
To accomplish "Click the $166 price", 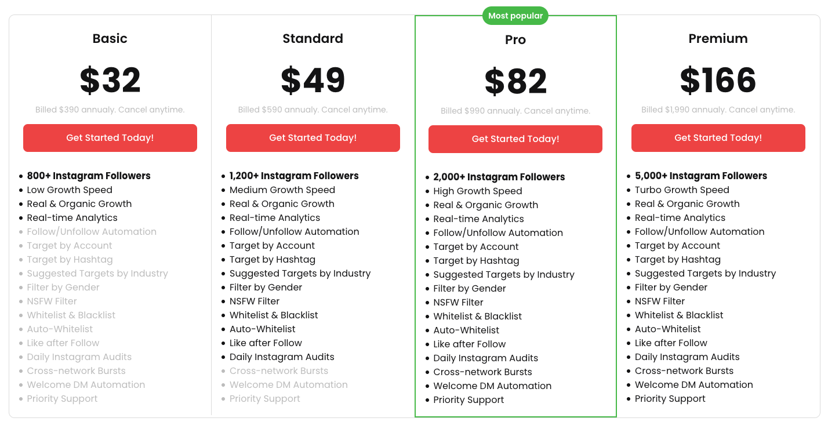I will pyautogui.click(x=718, y=80).
